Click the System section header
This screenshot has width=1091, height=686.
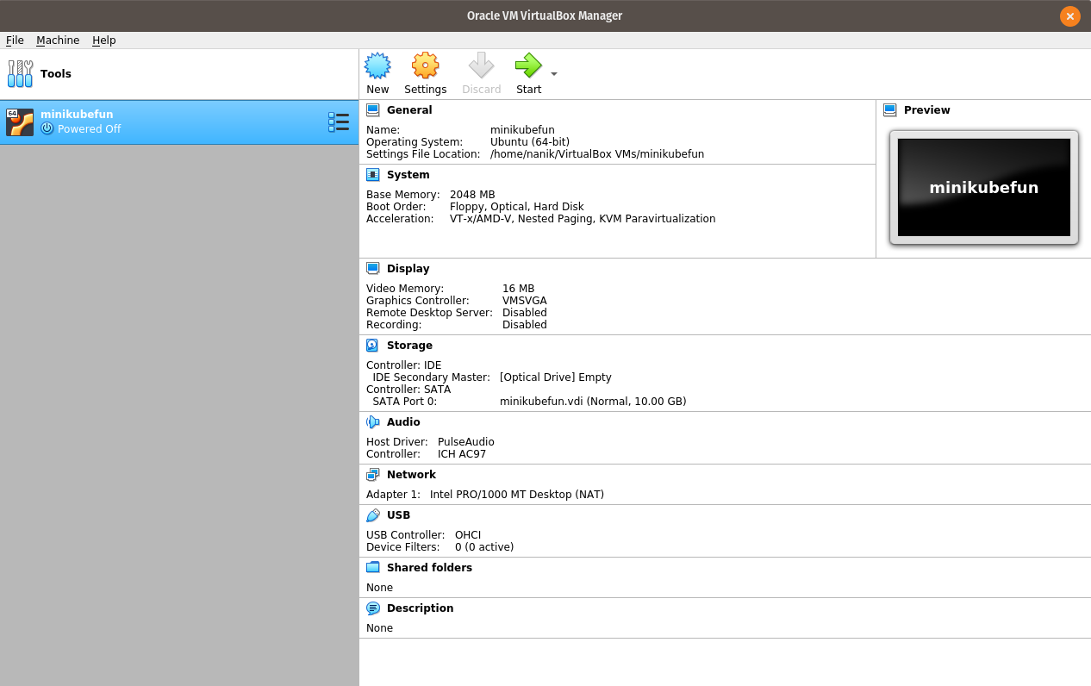pyautogui.click(x=408, y=175)
